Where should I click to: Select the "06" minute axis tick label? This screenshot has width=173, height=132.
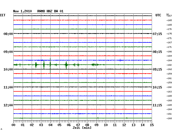click(x=69, y=125)
